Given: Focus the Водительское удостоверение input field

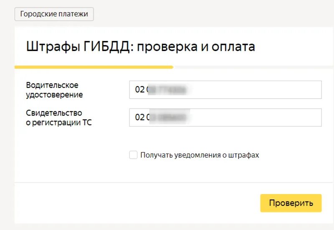Looking at the screenshot, I should [225, 89].
